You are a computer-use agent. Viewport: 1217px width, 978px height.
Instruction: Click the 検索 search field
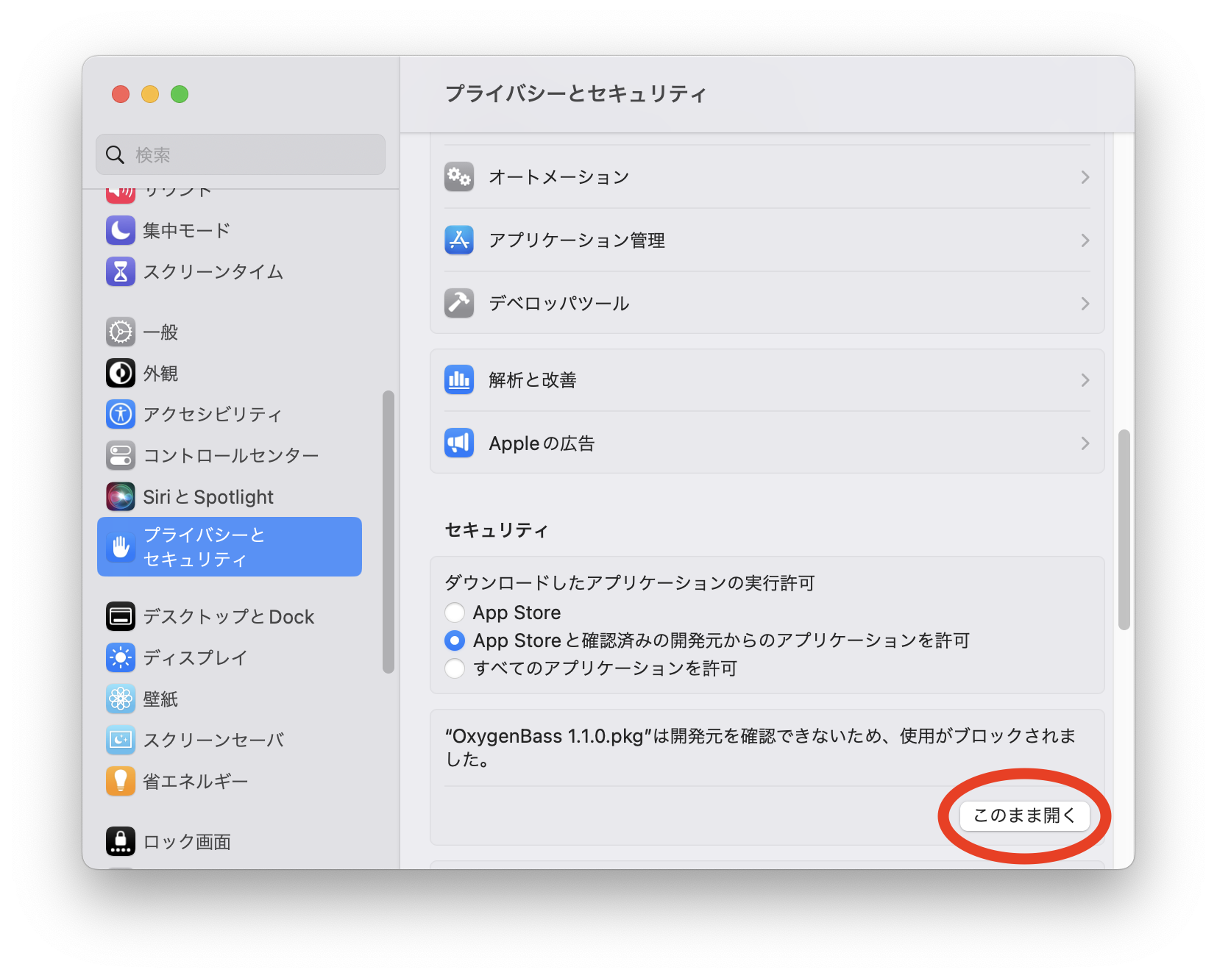(x=241, y=154)
